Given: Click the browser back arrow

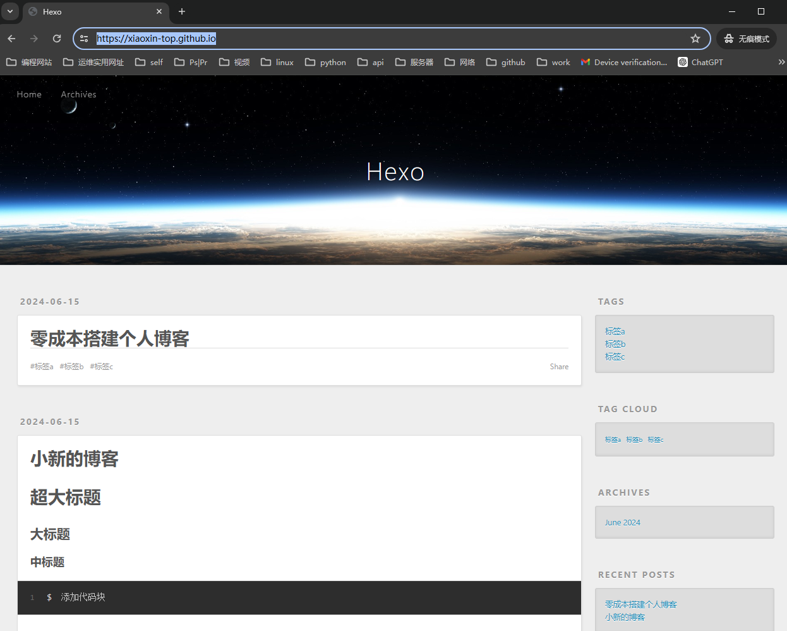Looking at the screenshot, I should (11, 39).
